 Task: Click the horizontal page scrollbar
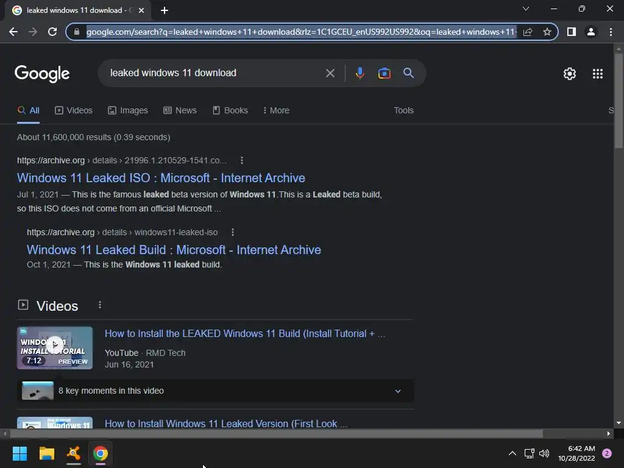pyautogui.click(x=276, y=433)
